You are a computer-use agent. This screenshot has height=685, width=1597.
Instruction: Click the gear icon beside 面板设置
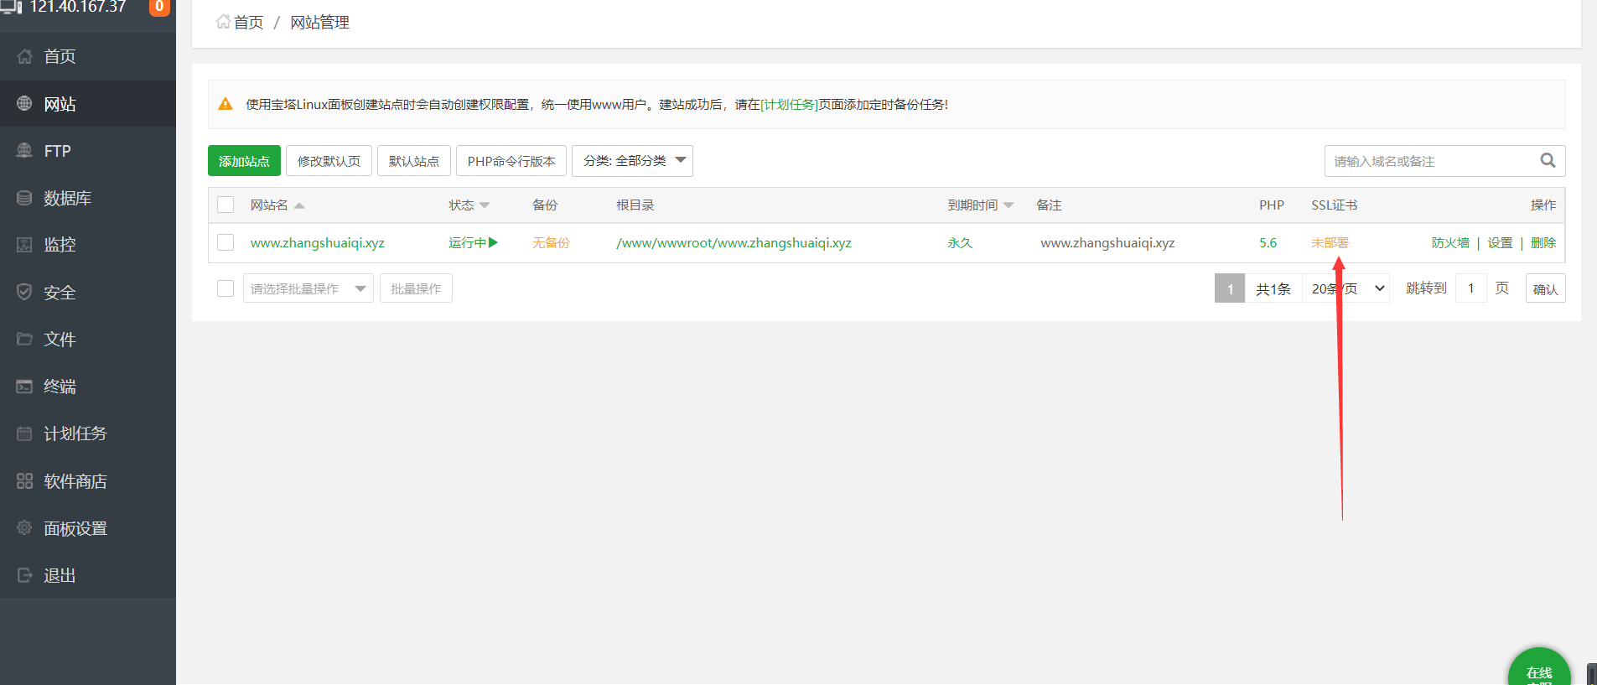coord(25,528)
